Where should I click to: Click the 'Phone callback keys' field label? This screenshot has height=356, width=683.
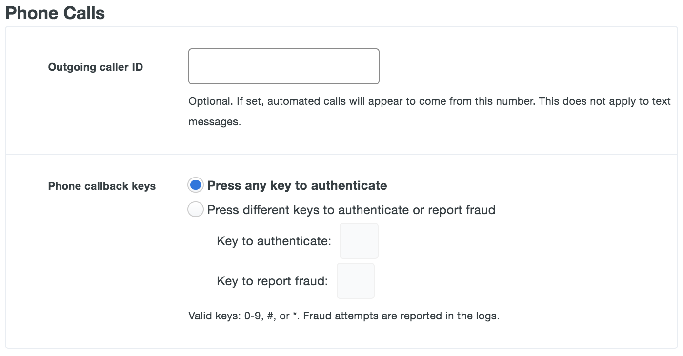[x=102, y=186]
